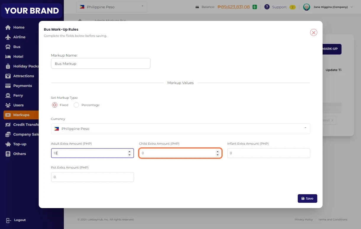Click the Pet Extra Amount field
The height and width of the screenshot is (229, 361).
(92, 177)
